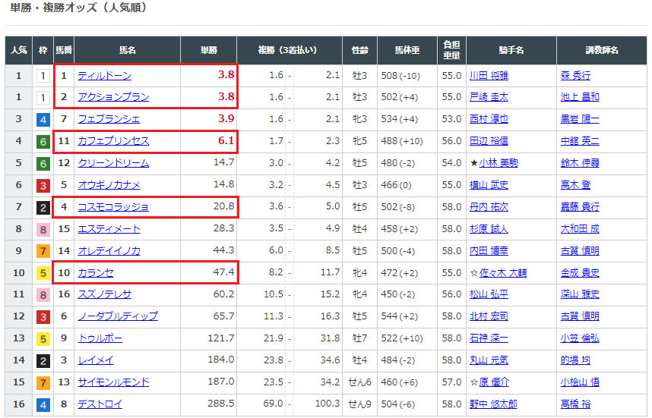Click the orange frame 7 badge beside オレデイイノカ
The image size is (652, 418).
coord(43,251)
